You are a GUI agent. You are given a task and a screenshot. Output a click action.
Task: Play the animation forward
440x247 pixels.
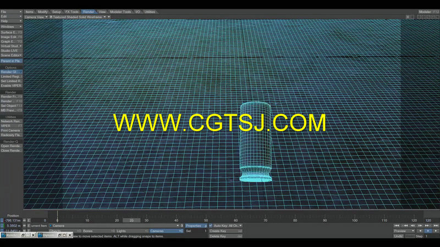[x=436, y=231]
